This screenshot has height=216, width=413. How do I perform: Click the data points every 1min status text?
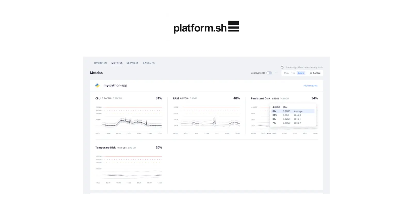click(x=311, y=67)
